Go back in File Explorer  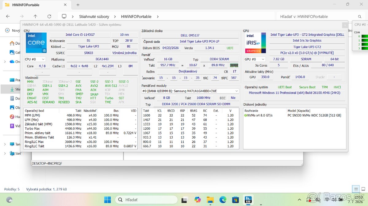click(x=8, y=17)
